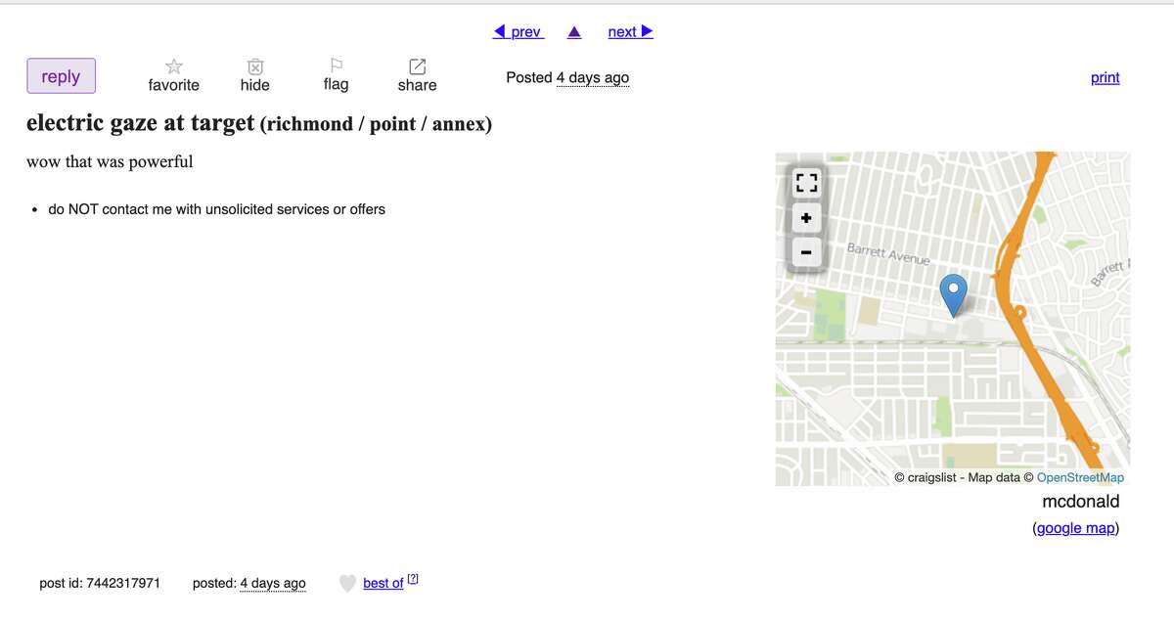Go to the next posting
The image size is (1174, 621).
point(630,32)
